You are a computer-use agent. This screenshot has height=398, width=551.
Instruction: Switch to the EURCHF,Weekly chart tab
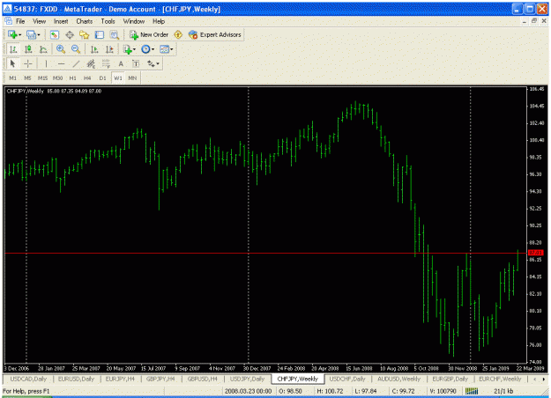click(500, 379)
